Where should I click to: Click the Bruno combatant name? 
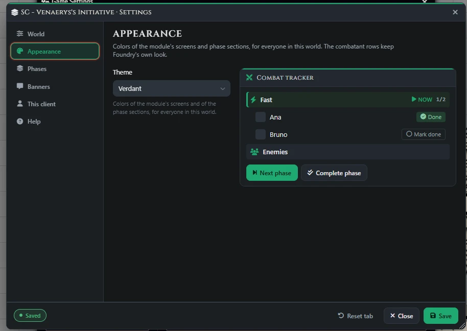coord(278,134)
